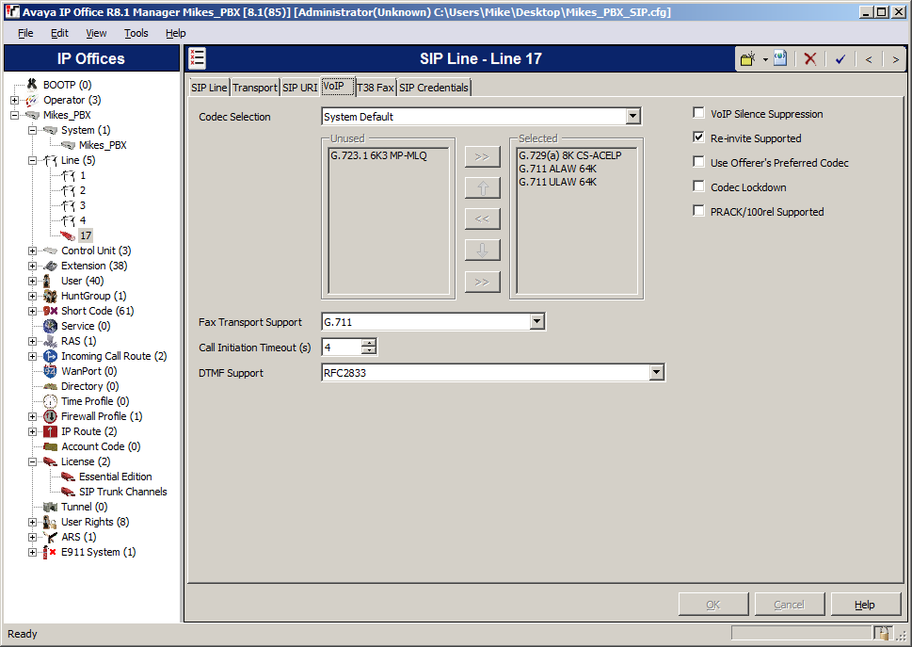Click the IP Route icon
Image resolution: width=912 pixels, height=647 pixels.
coord(50,431)
